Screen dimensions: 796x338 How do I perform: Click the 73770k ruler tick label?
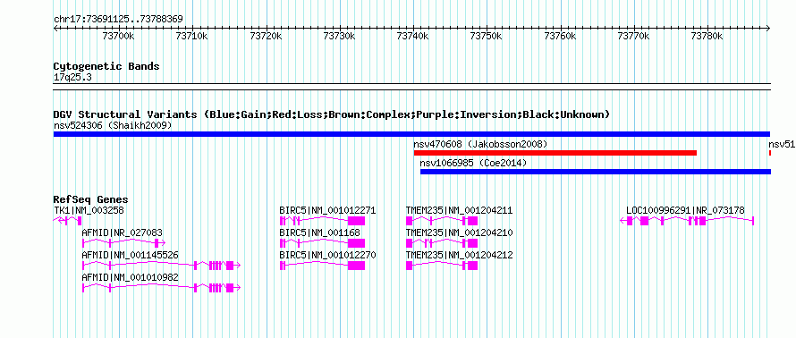click(634, 37)
